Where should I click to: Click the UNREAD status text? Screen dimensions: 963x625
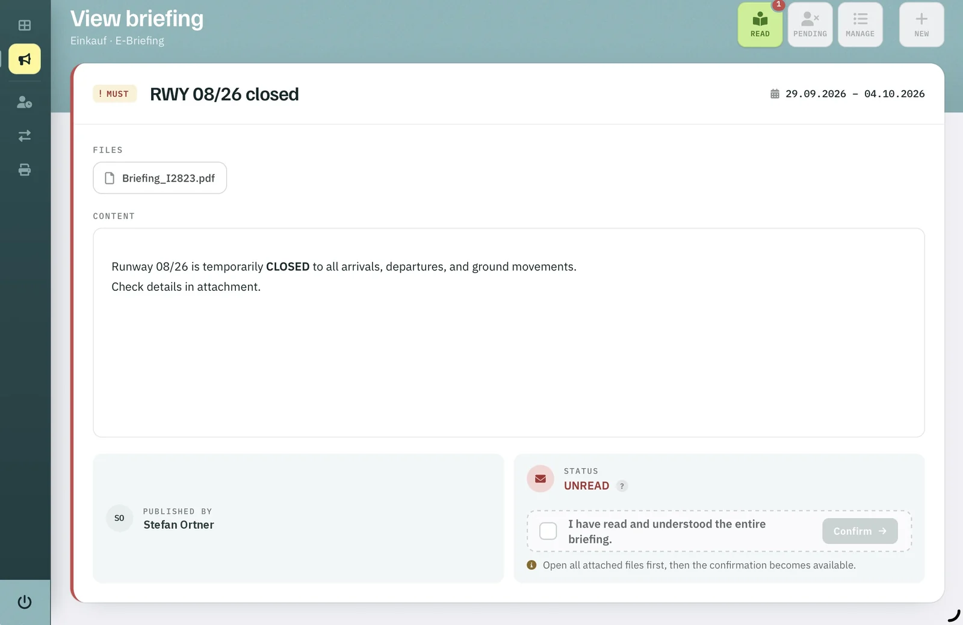[586, 486]
